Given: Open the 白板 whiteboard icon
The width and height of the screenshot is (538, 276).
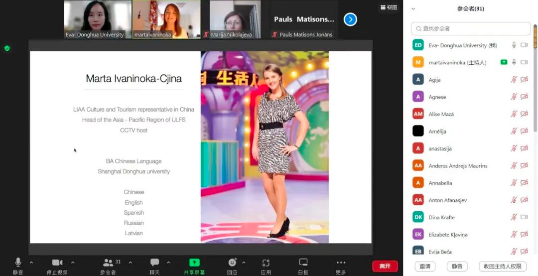Looking at the screenshot, I should (x=303, y=263).
